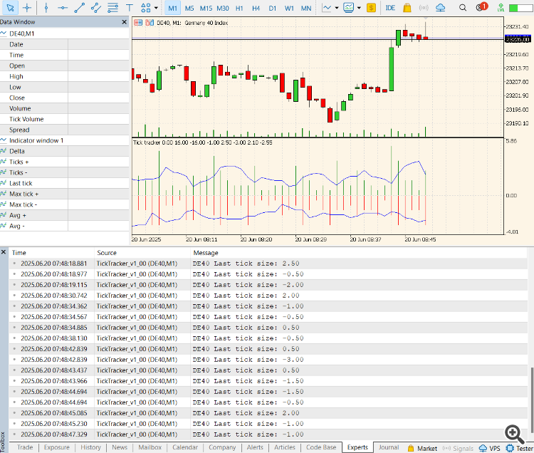The image size is (534, 453).
Task: Click the yellow dollar trading icon
Action: [x=371, y=8]
